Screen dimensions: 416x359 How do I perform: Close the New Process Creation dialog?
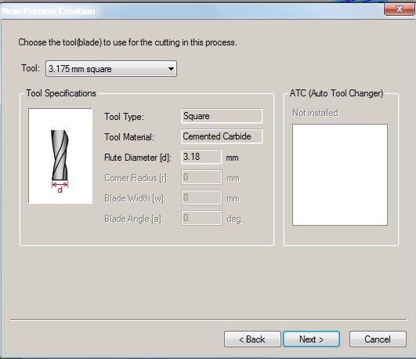click(399, 9)
